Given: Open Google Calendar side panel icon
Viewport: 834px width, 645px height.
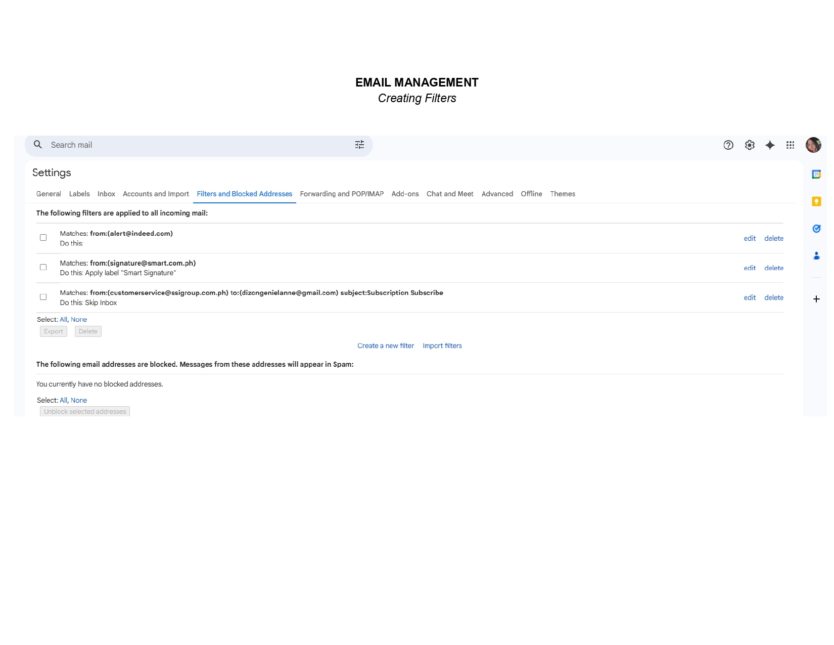Looking at the screenshot, I should point(816,175).
